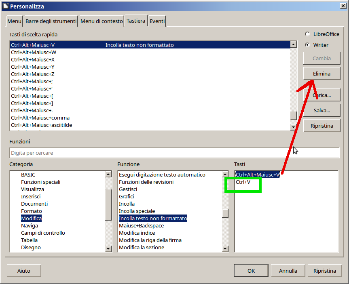Select the Ctrl+Alt+Maiusc+; shortcut row
The width and height of the screenshot is (349, 284).
click(150, 81)
